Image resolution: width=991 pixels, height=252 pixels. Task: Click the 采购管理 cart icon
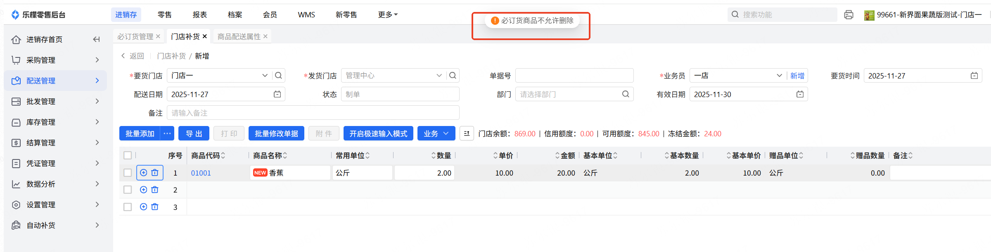16,60
